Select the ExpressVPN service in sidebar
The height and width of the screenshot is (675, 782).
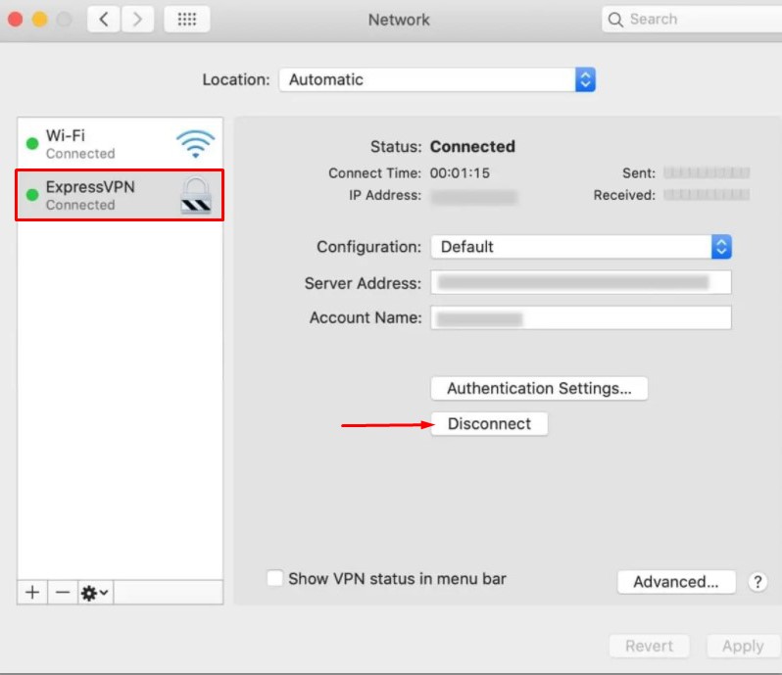[x=121, y=195]
